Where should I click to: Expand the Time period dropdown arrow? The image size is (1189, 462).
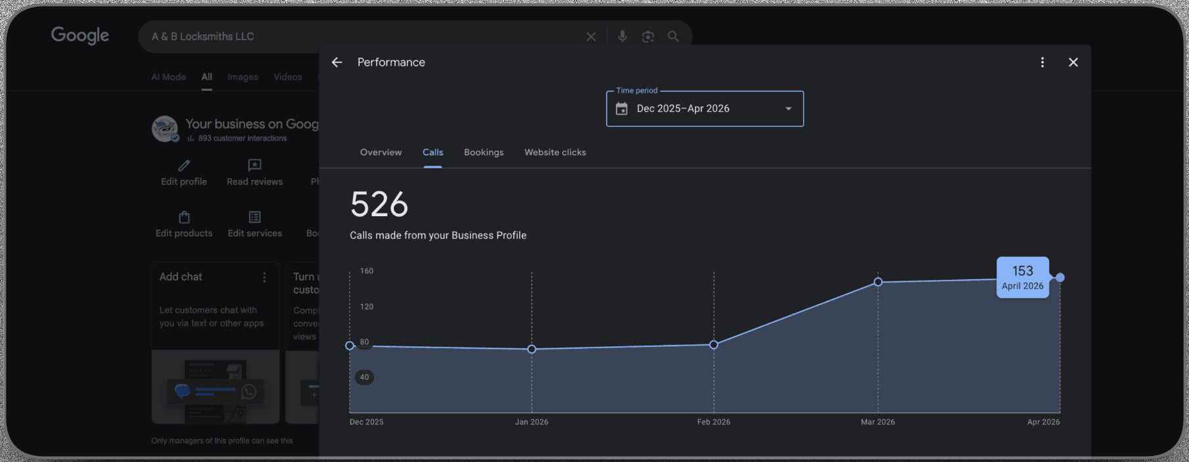(x=789, y=109)
